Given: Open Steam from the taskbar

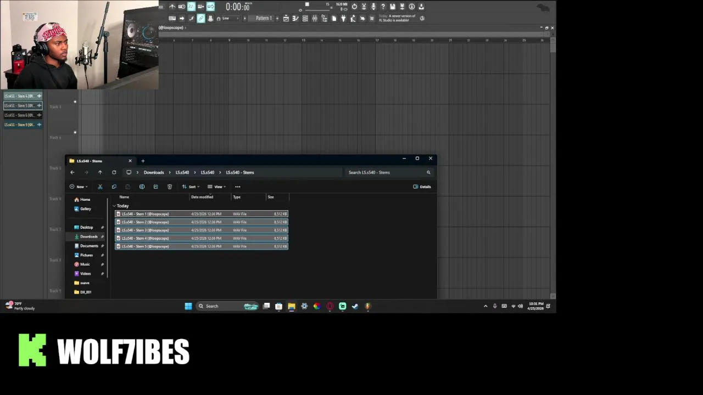Looking at the screenshot, I should [355, 306].
